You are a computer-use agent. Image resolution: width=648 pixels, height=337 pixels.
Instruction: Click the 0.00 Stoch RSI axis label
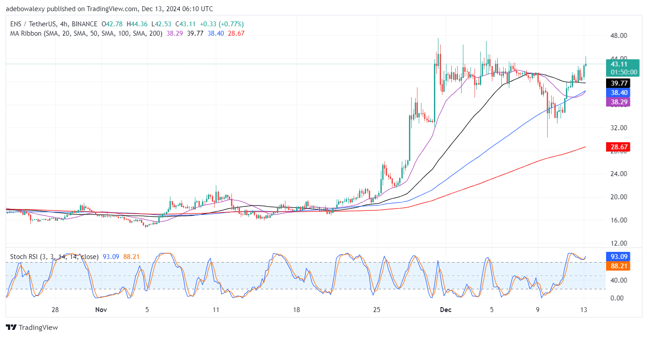(x=617, y=298)
